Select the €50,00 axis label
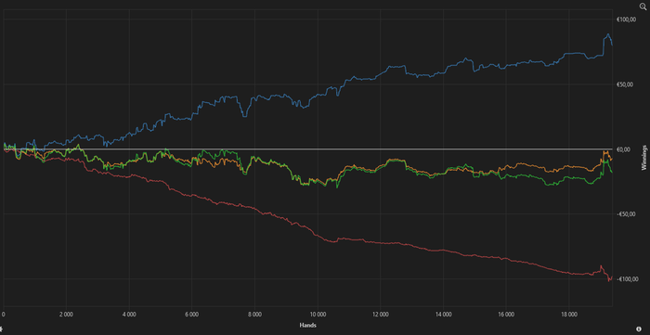Viewport: 650px width, 335px height. (624, 84)
